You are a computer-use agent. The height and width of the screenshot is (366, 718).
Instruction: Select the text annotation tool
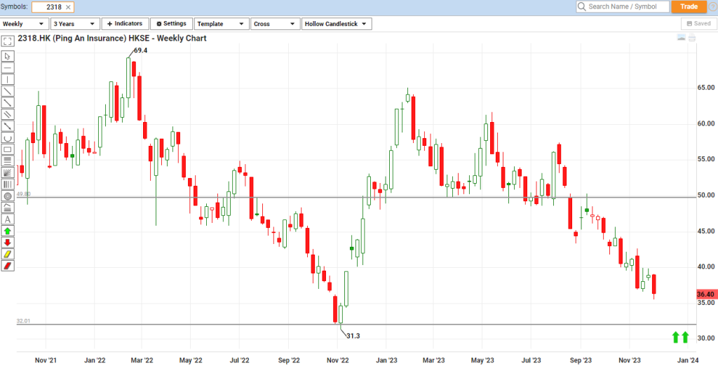point(8,219)
